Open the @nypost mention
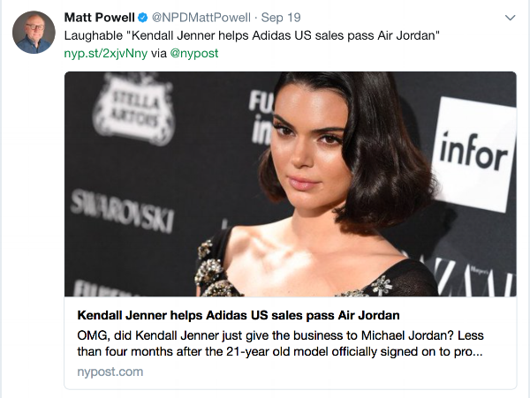The height and width of the screenshot is (398, 530). click(x=194, y=53)
